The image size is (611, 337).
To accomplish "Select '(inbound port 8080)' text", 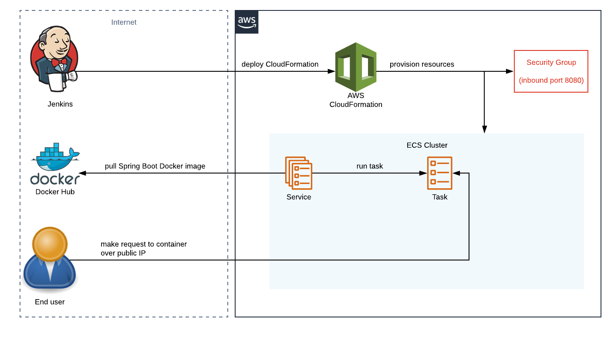I will [551, 80].
